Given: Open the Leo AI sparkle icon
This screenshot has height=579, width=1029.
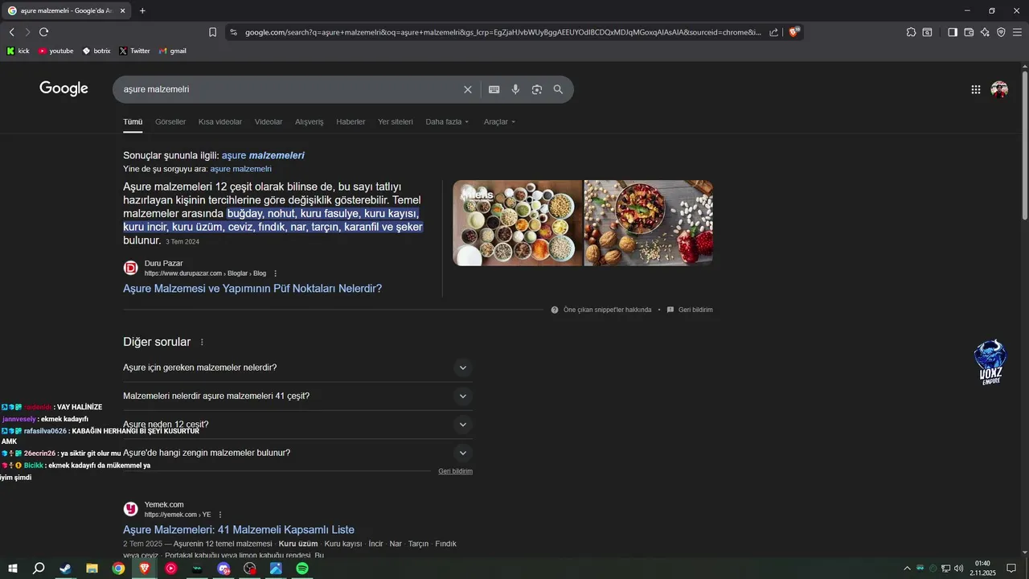Looking at the screenshot, I should click(985, 32).
